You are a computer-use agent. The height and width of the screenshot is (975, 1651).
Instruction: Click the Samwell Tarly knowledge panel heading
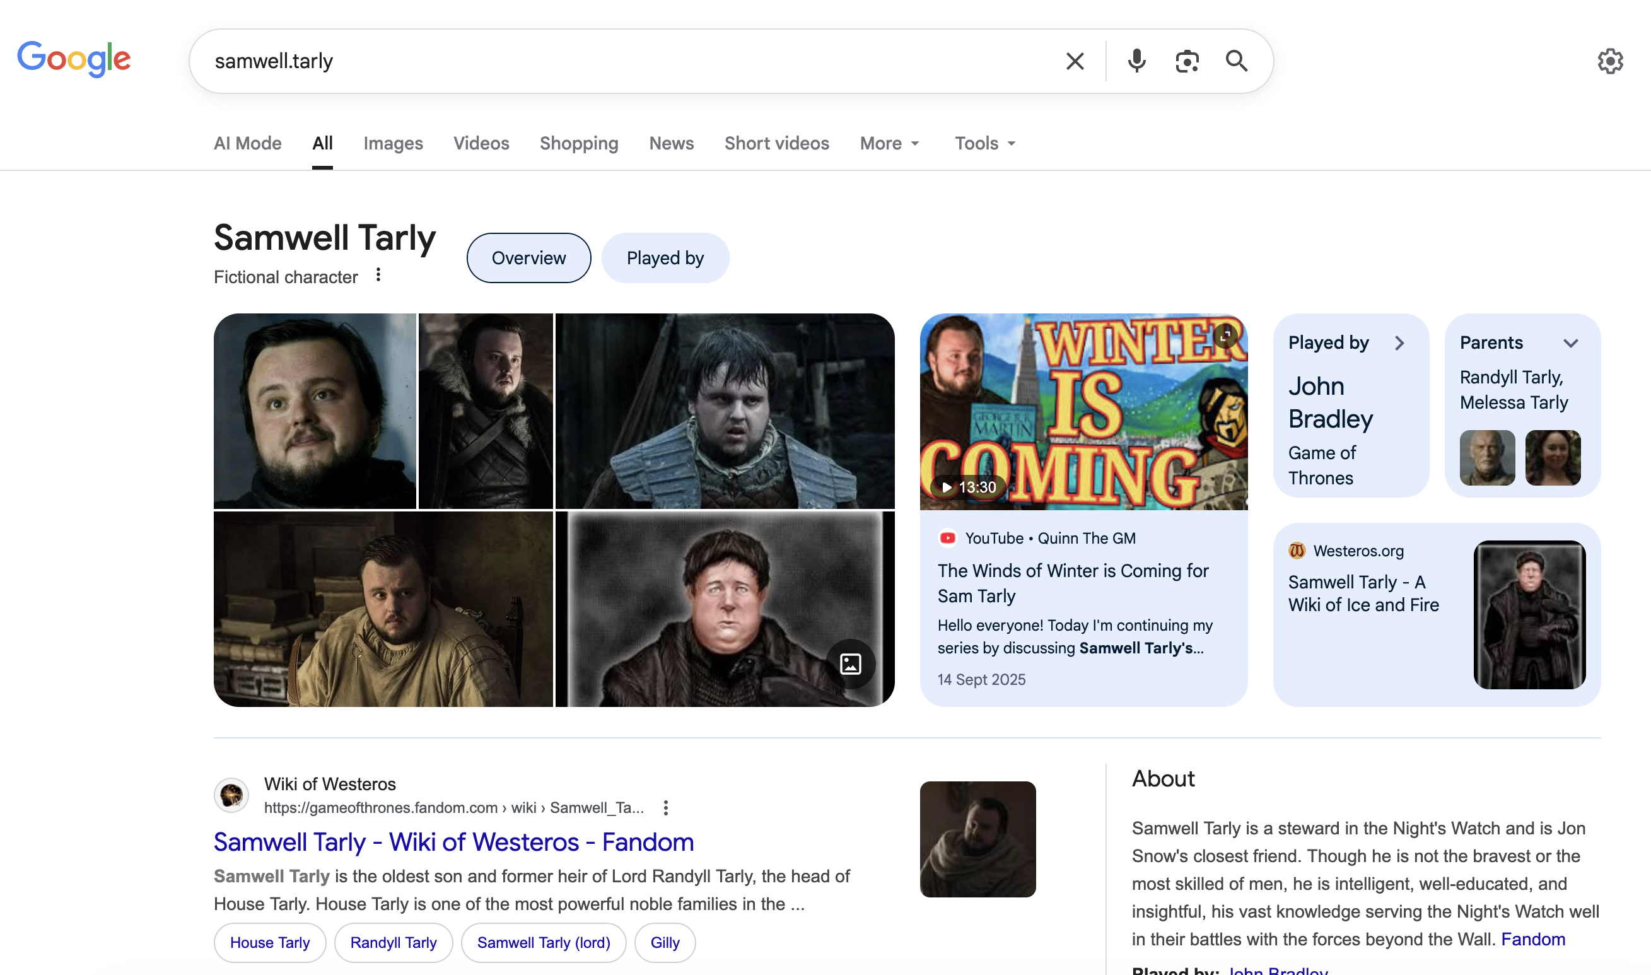pyautogui.click(x=325, y=238)
